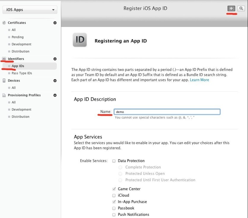248x218 pixels.
Task: Open the iOS Apps platform dropdown
Action: tap(30, 10)
